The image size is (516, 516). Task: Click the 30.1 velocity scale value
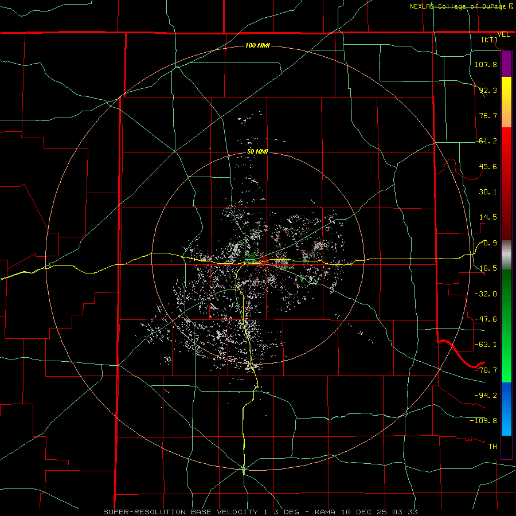pos(488,192)
